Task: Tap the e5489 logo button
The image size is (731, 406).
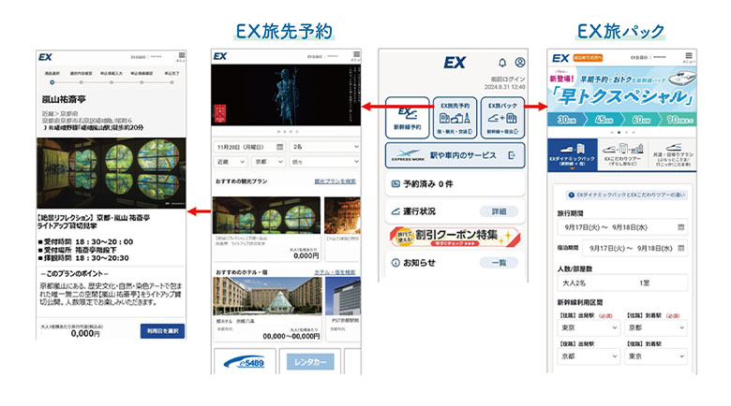Action: pyautogui.click(x=243, y=361)
